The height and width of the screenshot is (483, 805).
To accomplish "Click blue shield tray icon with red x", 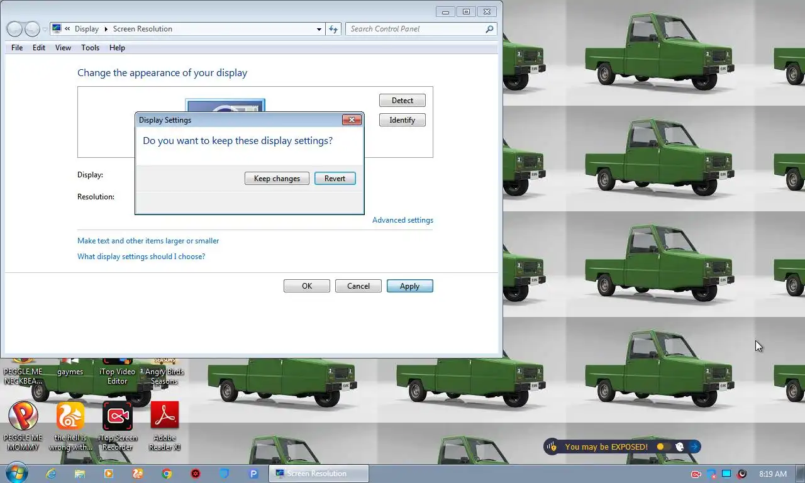I will [711, 474].
